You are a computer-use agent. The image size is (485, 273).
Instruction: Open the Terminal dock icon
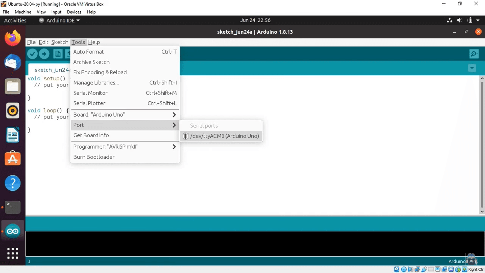click(13, 207)
